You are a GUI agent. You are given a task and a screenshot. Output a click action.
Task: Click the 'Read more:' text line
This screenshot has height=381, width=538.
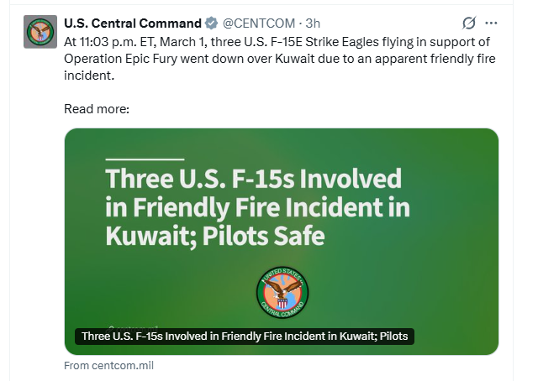coord(96,109)
